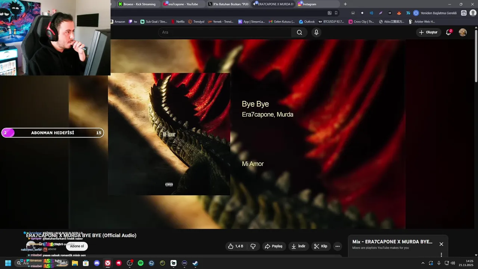Close the Mix playlist panel
Screen dimensions: 478x269
441,244
